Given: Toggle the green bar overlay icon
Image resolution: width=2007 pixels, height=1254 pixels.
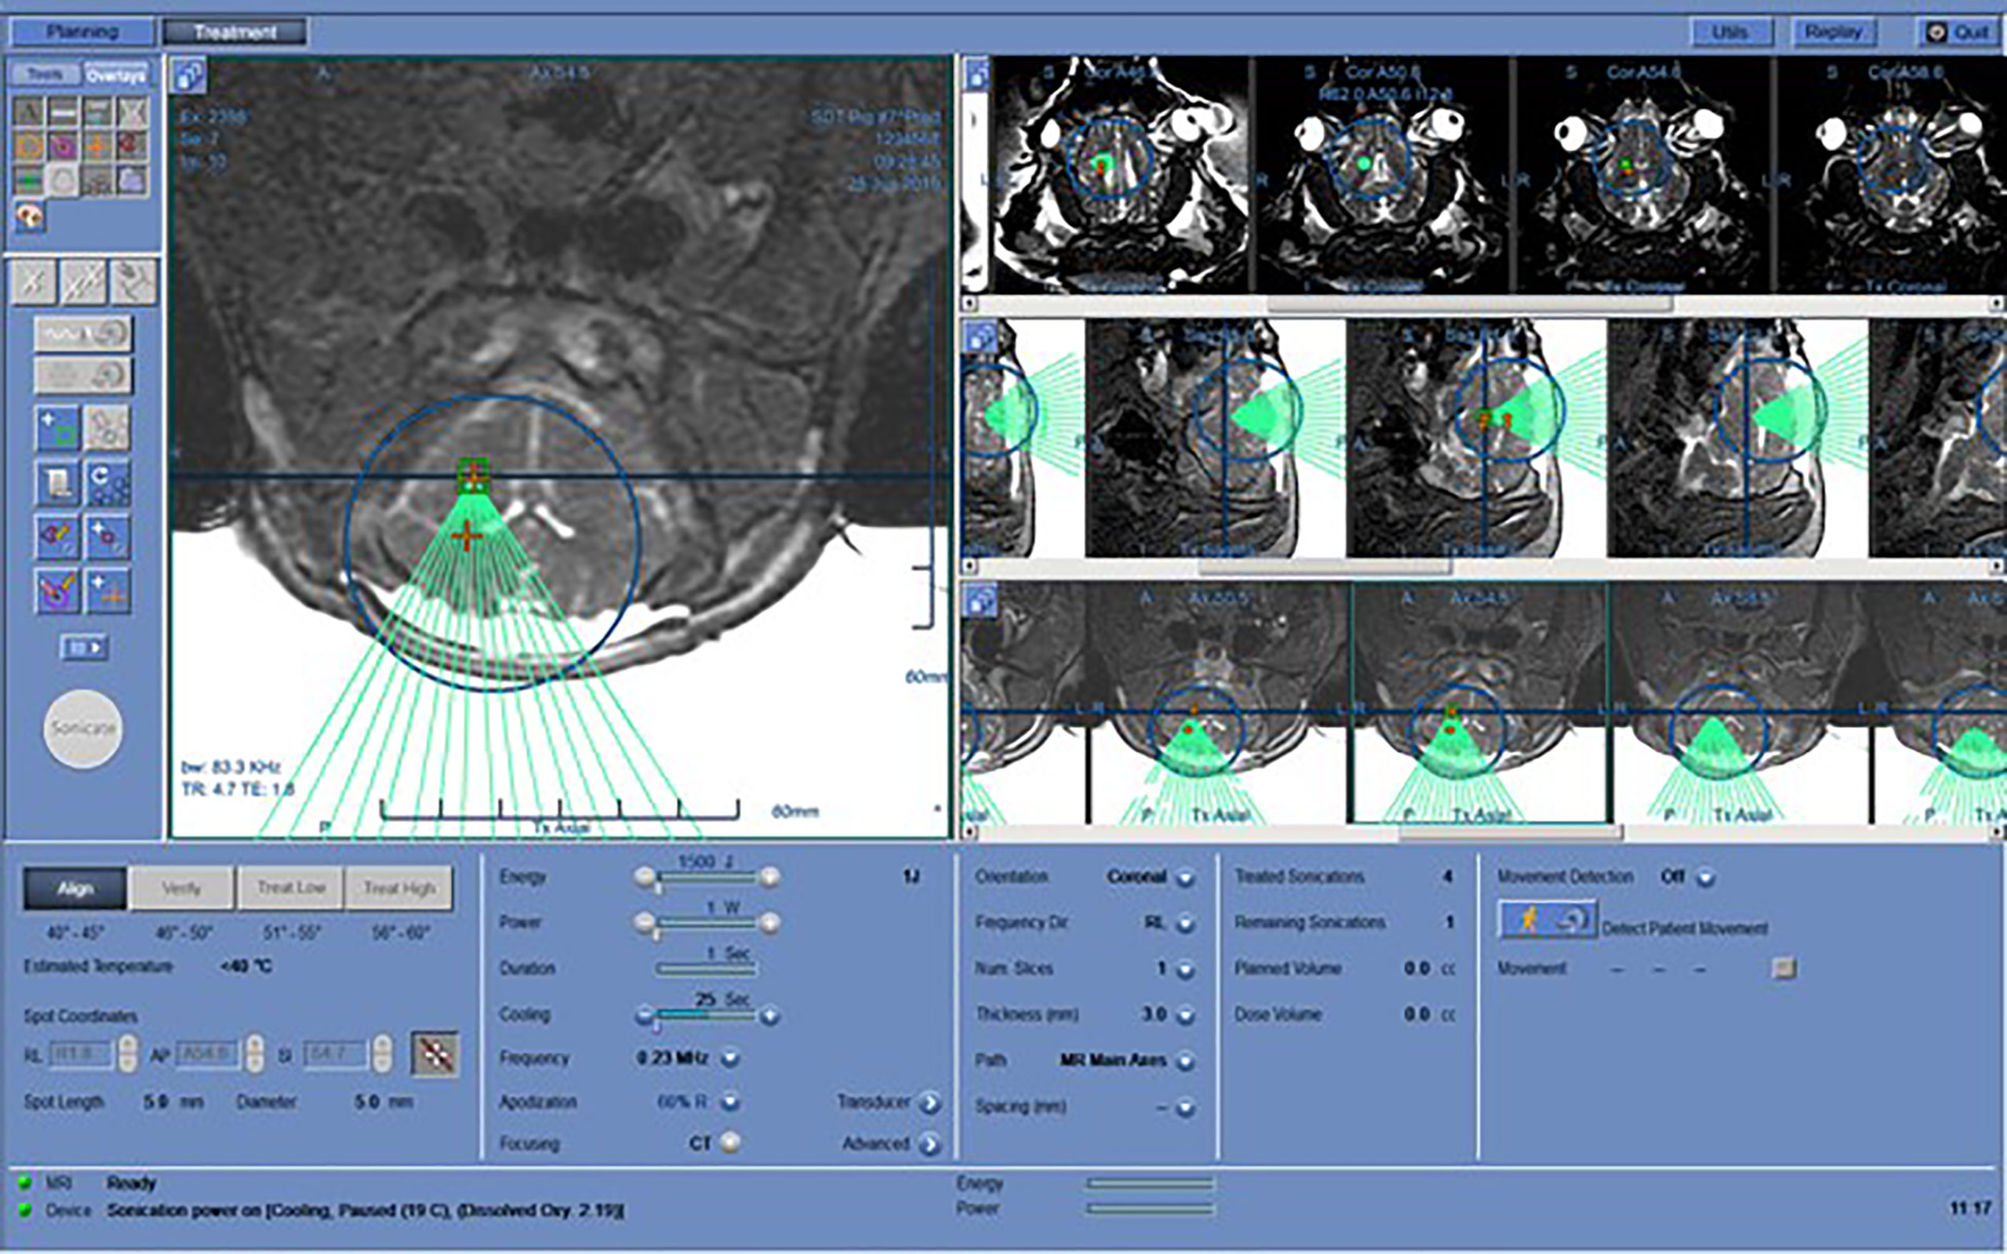Looking at the screenshot, I should pos(29,181).
